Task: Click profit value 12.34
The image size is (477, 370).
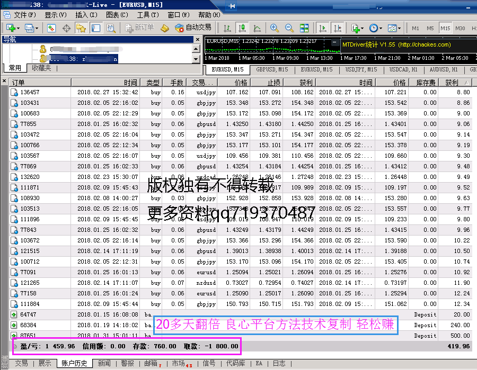Action: (x=462, y=304)
